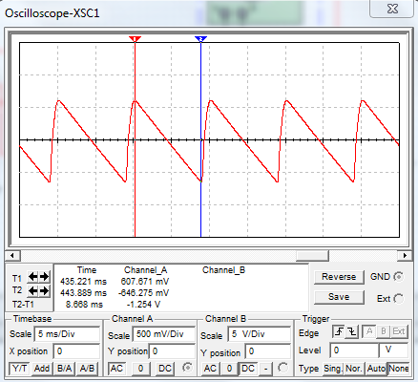Screen dimensions: 418x382
Task: Click scrollbar left arrow under display
Action: coord(12,255)
